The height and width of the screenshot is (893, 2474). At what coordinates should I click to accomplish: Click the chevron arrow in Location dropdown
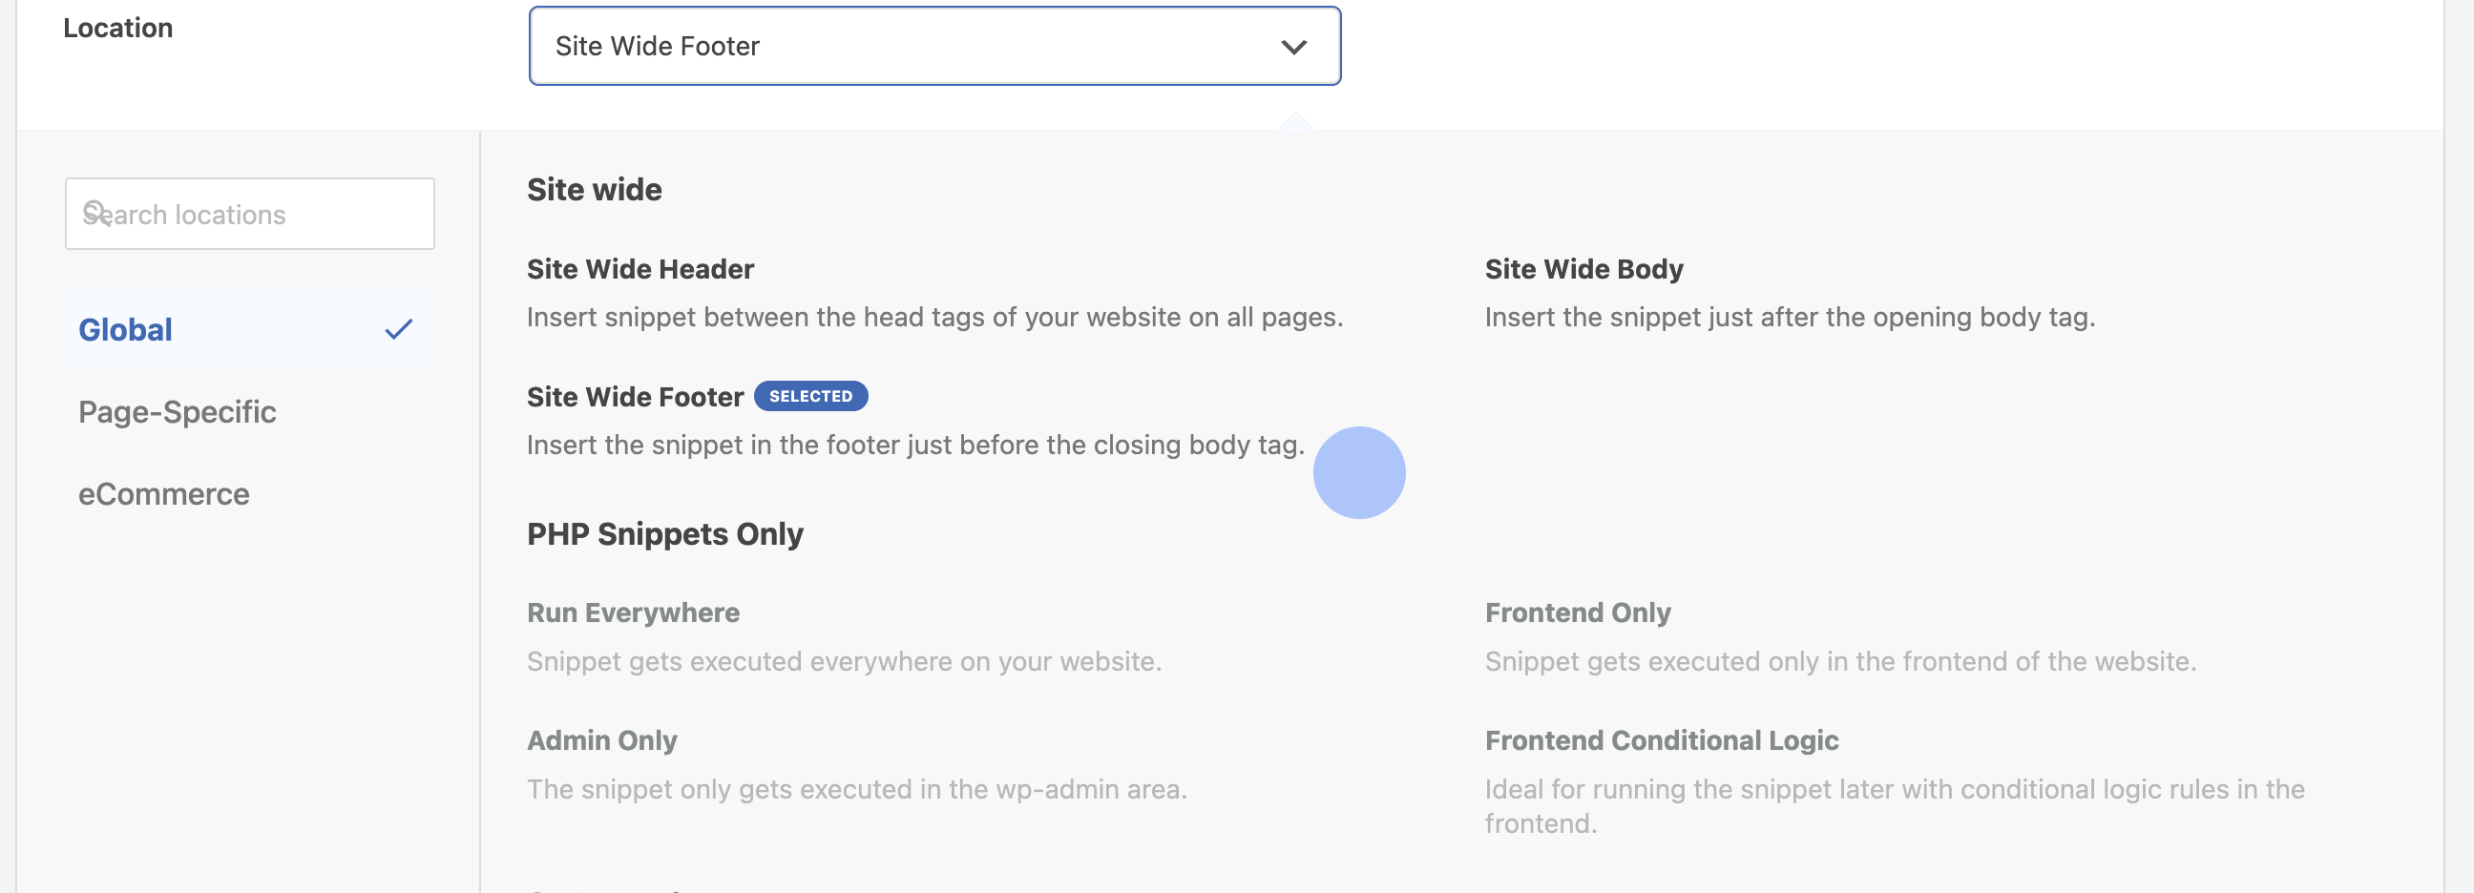click(x=1293, y=47)
